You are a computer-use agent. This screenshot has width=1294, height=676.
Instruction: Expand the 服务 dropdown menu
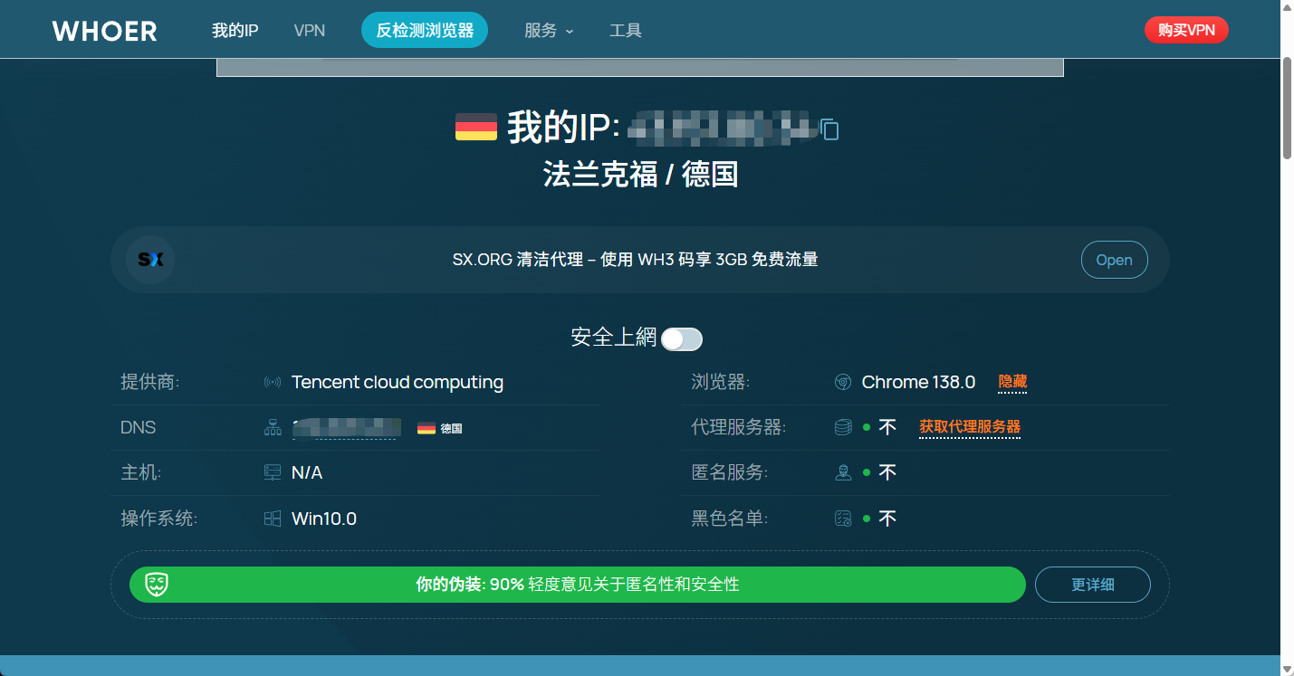(x=549, y=30)
